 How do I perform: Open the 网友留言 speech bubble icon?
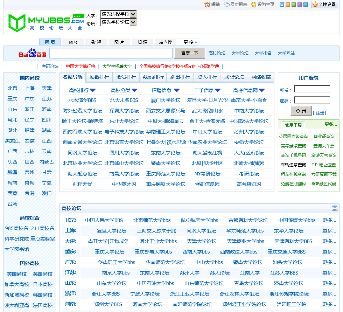pyautogui.click(x=227, y=5)
